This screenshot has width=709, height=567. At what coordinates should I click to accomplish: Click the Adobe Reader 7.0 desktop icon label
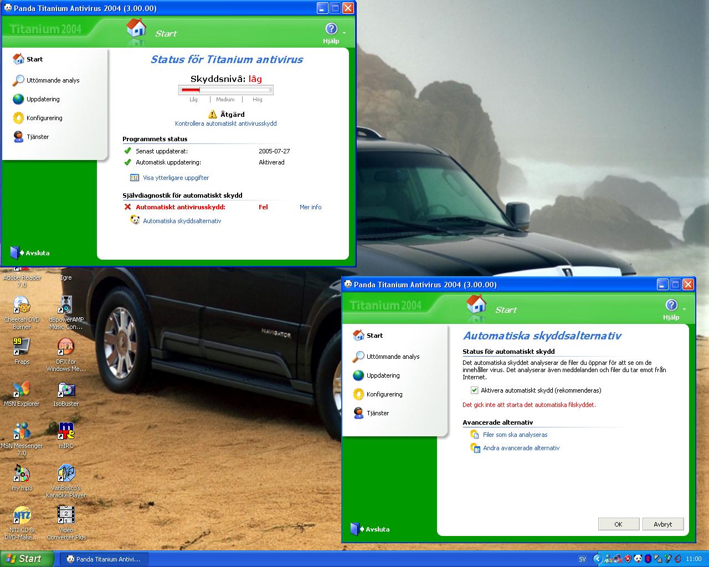coord(22,281)
